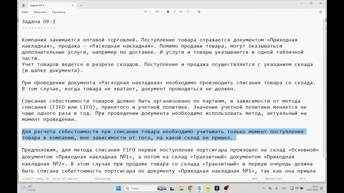The image size is (344, 193).
Task: Expand the table options dropdown arrow
Action: point(192,12)
